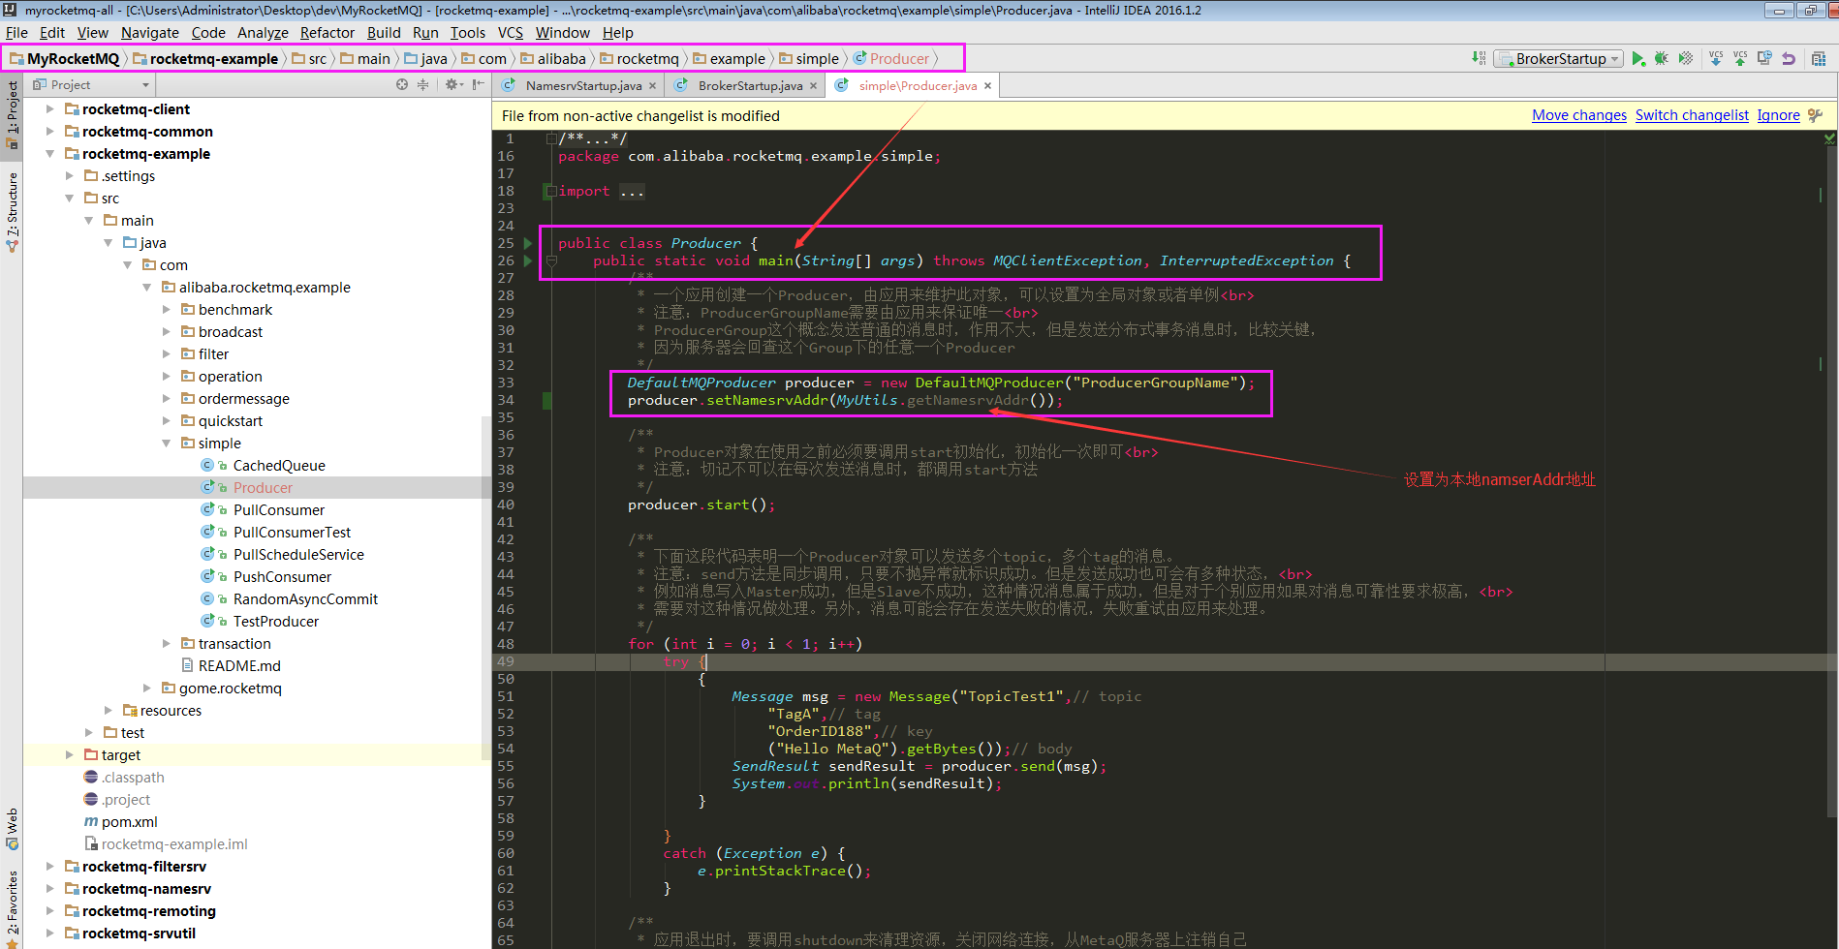Click the Collapse All icon in Project panel
Screen dimensions: 1839x949
[x=422, y=85]
